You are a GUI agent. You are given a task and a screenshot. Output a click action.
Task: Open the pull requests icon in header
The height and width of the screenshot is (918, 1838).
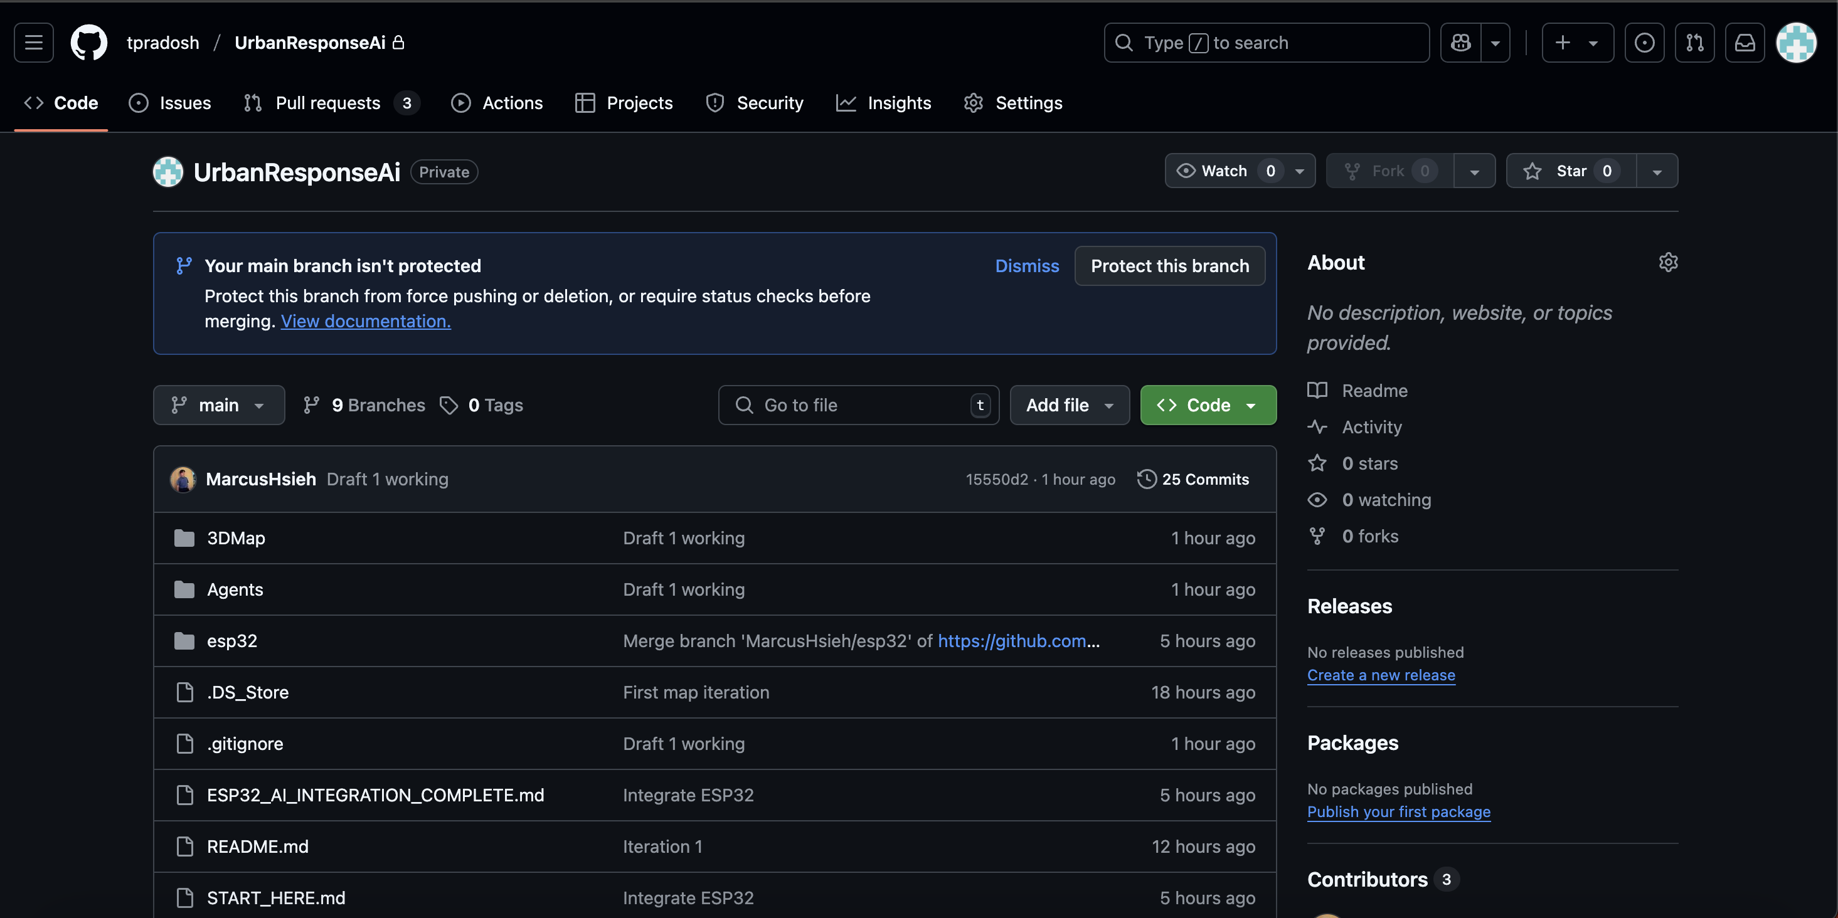(1694, 43)
